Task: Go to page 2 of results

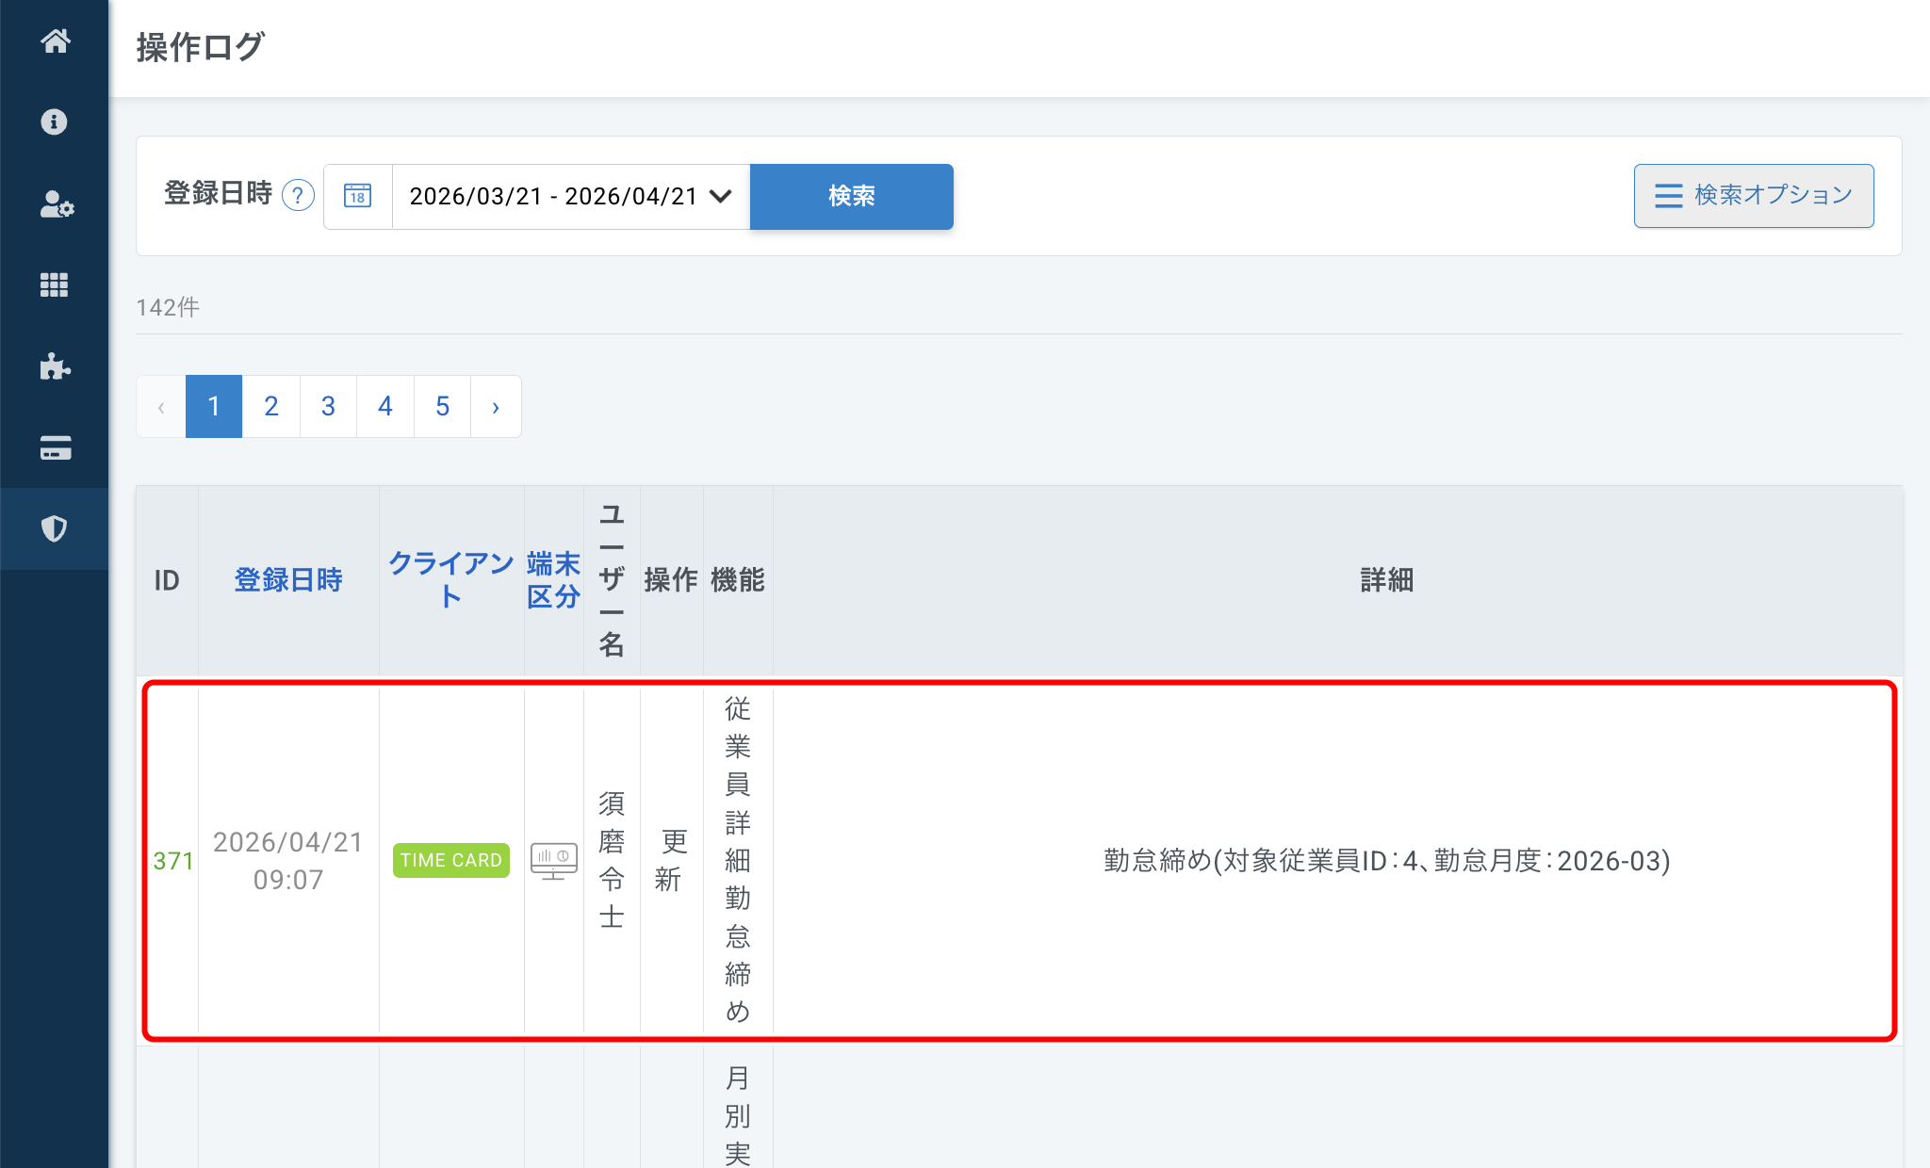Action: pyautogui.click(x=271, y=406)
